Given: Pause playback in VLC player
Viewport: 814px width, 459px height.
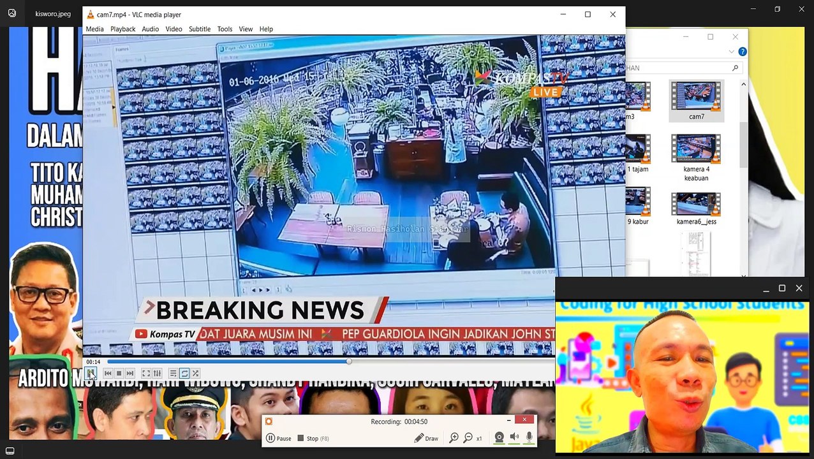Looking at the screenshot, I should 91,374.
